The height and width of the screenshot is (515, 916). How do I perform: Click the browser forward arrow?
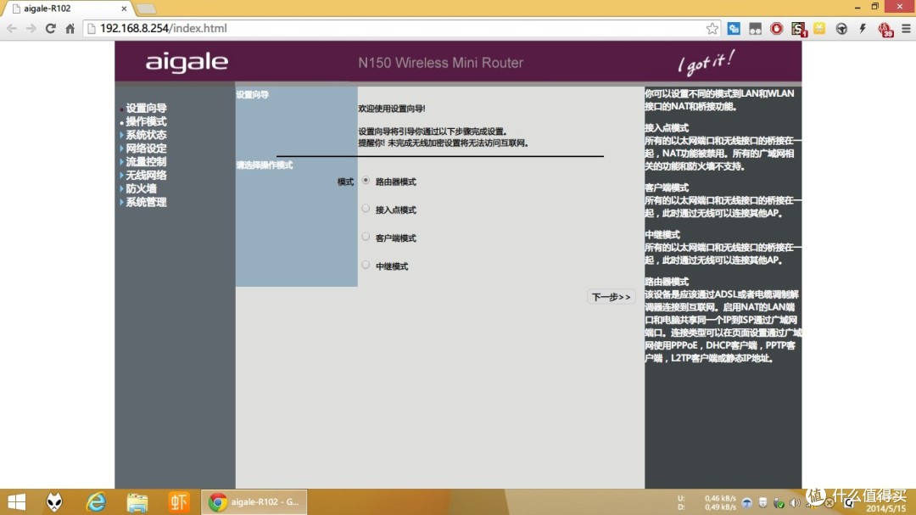point(31,28)
